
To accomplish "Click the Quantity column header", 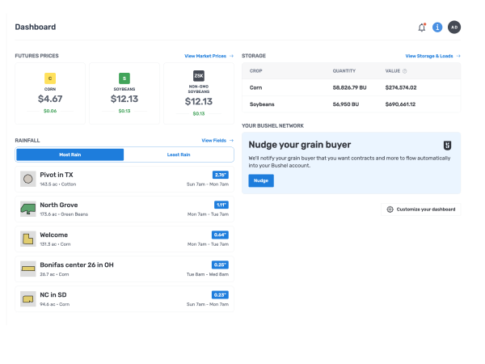I will coord(344,71).
